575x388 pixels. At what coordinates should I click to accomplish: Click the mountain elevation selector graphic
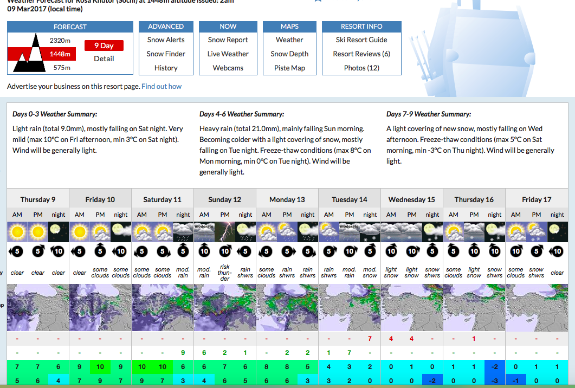click(x=29, y=53)
